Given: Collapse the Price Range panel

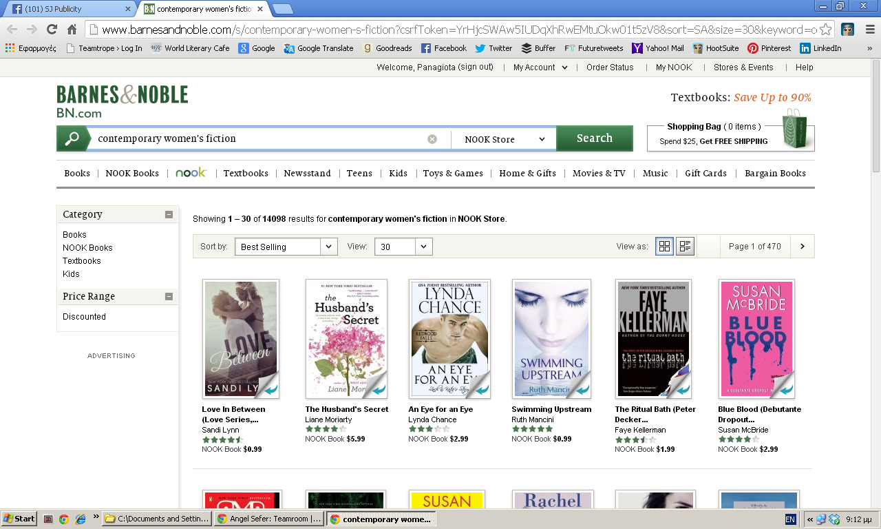Looking at the screenshot, I should 169,296.
